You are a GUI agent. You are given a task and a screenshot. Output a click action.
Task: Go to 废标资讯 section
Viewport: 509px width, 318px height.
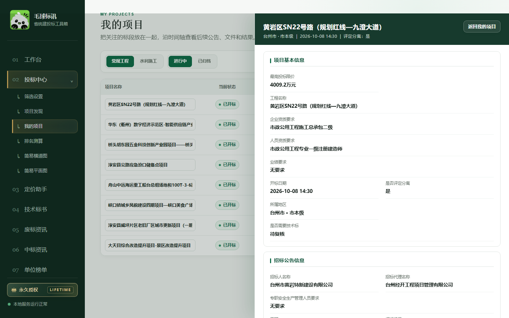click(42, 230)
